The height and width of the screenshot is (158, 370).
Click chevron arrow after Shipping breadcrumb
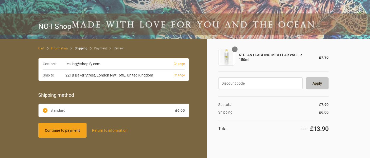tap(91, 48)
